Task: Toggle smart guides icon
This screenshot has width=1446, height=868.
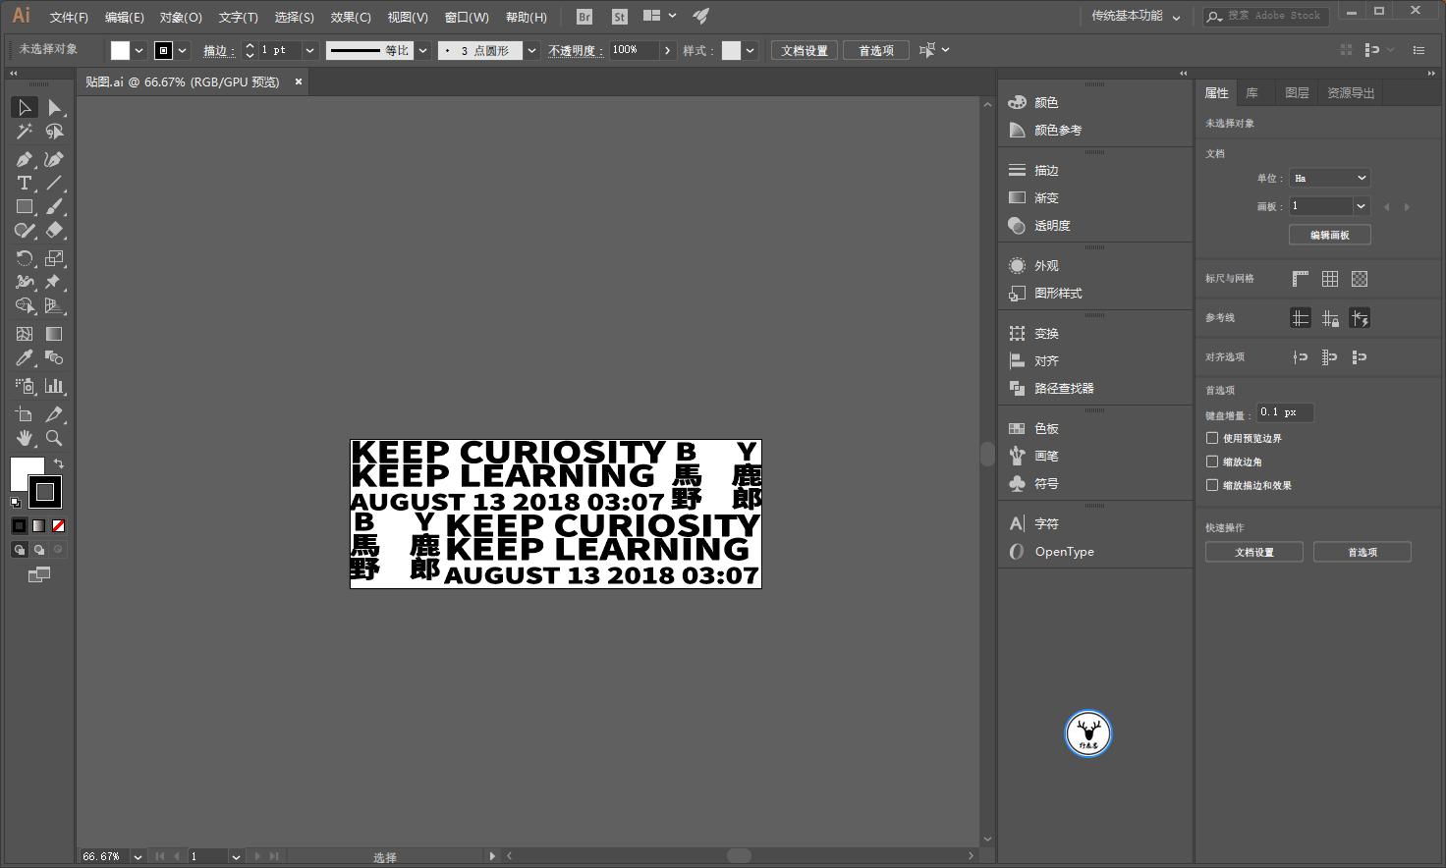Action: 1360,318
